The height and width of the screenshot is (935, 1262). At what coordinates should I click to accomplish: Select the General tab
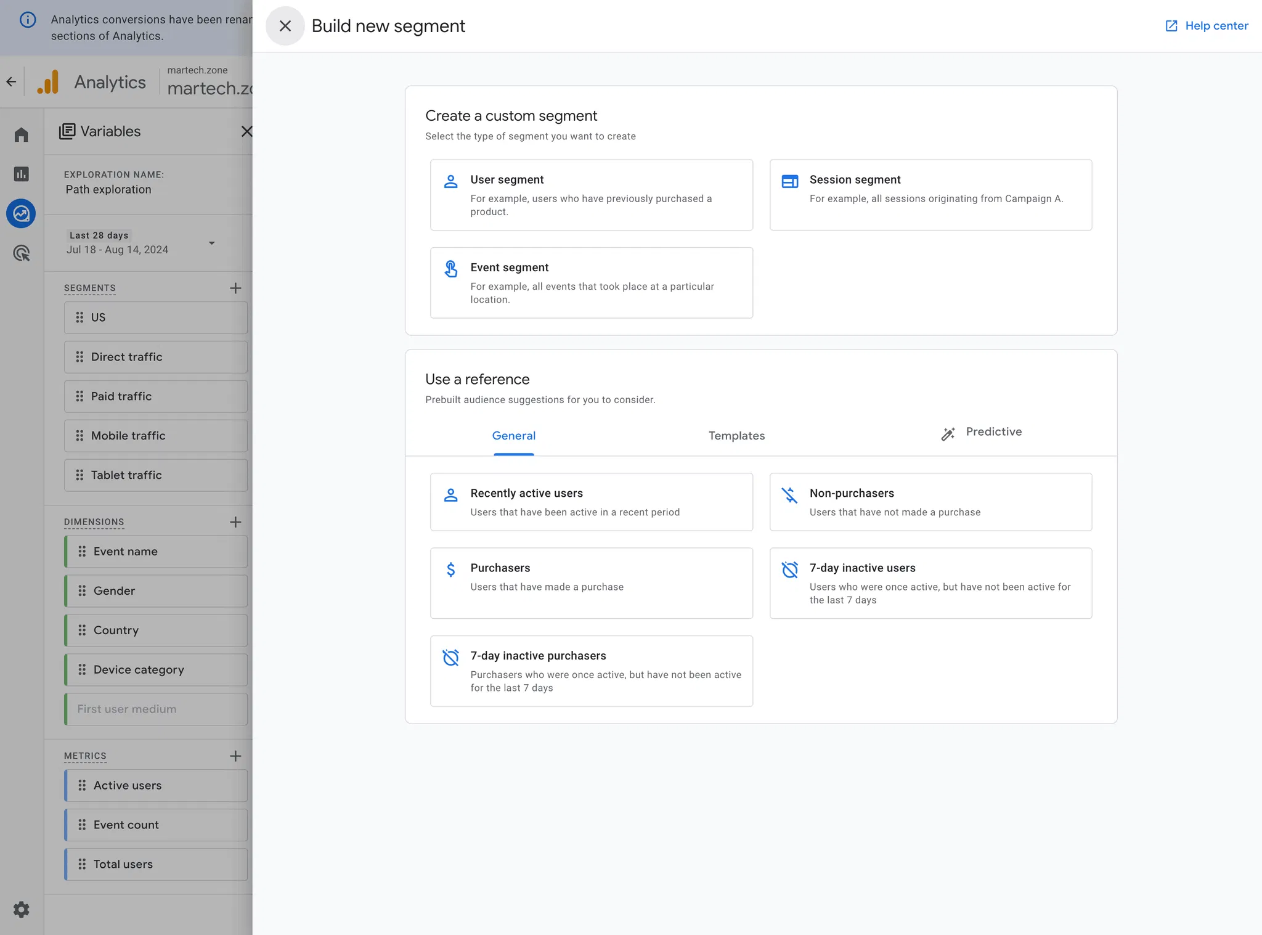point(513,436)
